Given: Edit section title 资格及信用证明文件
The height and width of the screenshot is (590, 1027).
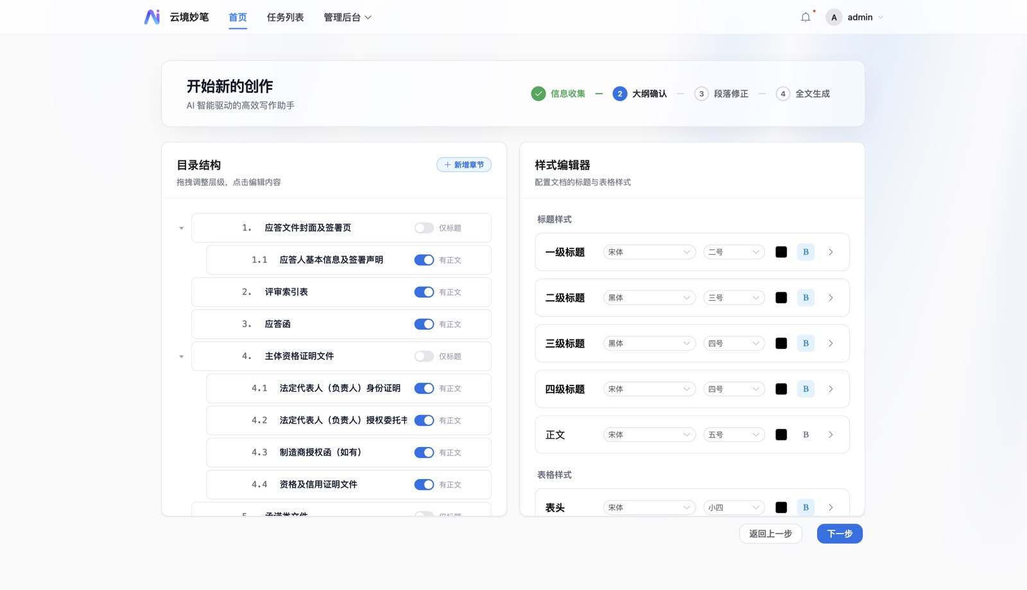Looking at the screenshot, I should point(318,484).
